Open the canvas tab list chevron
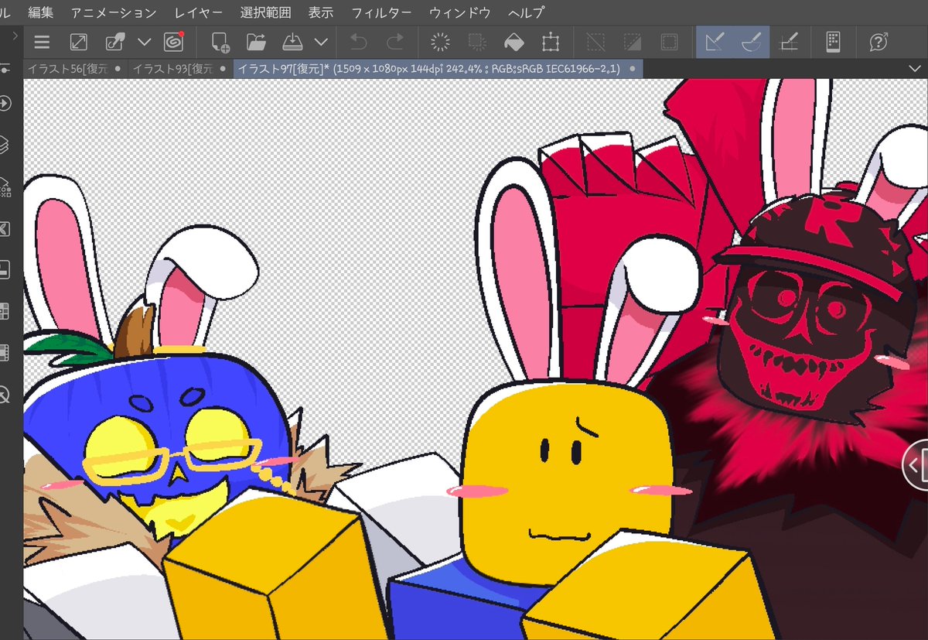 (x=916, y=68)
